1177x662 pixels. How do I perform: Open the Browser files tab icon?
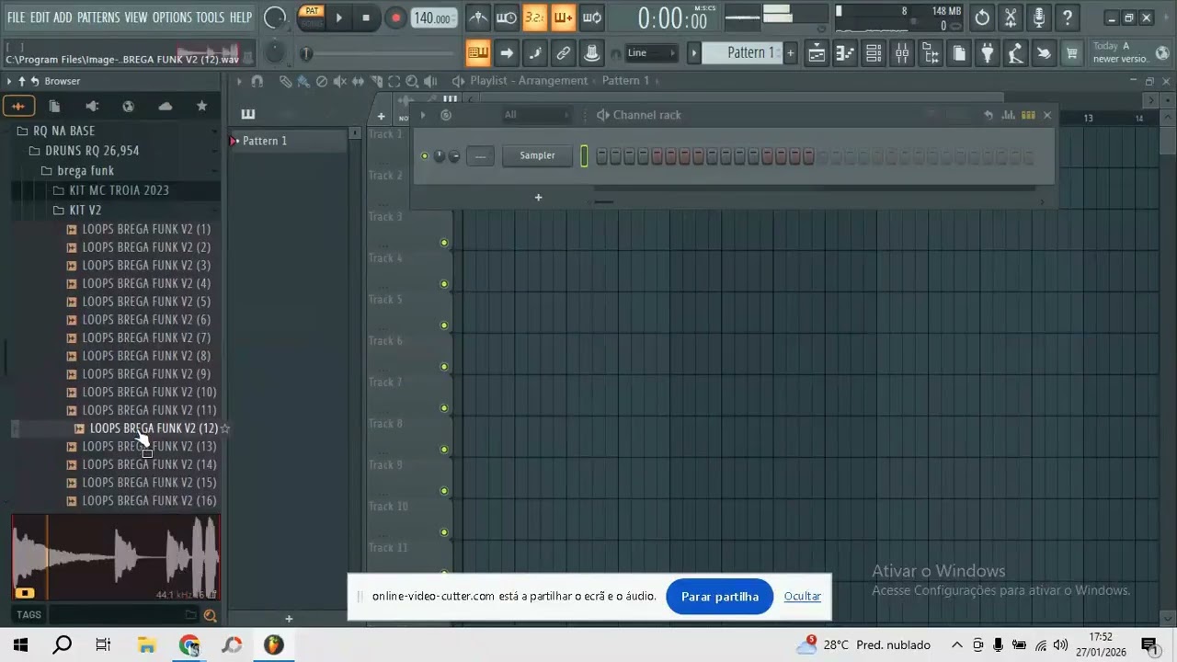(x=54, y=107)
